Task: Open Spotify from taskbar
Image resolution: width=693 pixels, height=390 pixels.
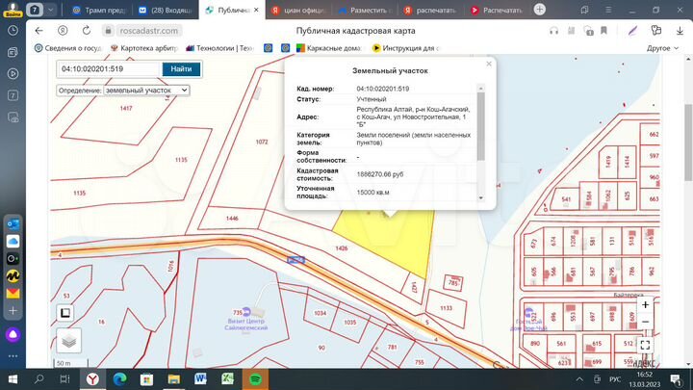Action: click(x=255, y=379)
